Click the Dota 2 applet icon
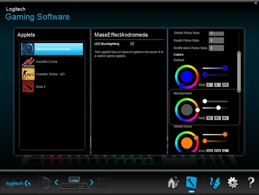 click(x=28, y=87)
